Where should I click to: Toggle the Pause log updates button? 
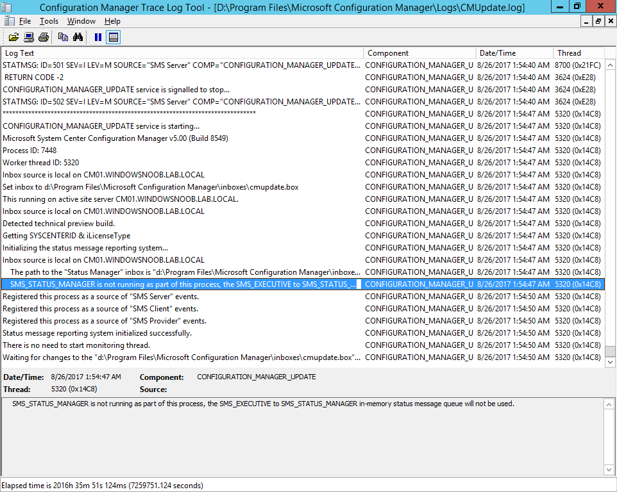click(x=98, y=37)
